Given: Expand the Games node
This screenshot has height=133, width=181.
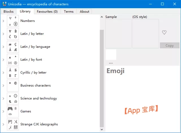Looking at the screenshot, I should click(3, 111).
